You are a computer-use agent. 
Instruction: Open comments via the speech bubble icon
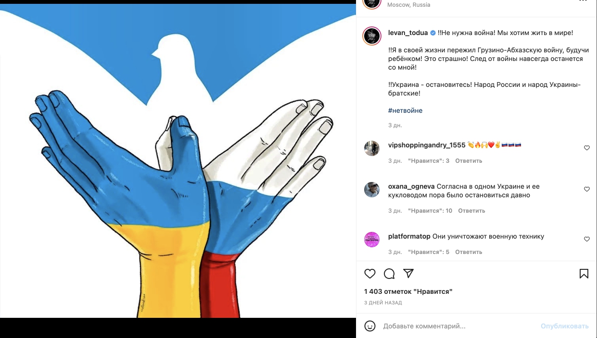point(389,274)
